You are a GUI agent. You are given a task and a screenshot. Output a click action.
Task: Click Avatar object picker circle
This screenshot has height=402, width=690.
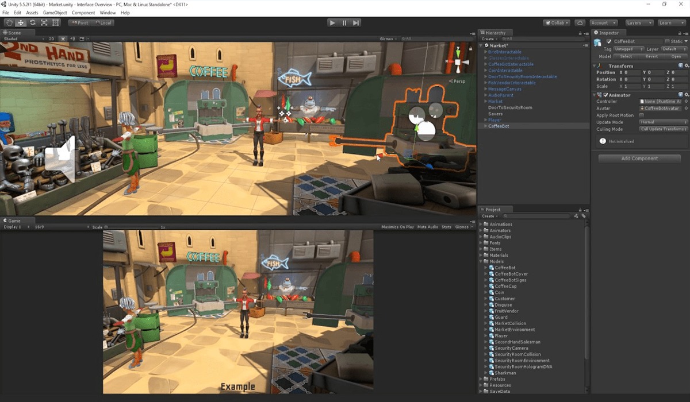[x=686, y=109]
